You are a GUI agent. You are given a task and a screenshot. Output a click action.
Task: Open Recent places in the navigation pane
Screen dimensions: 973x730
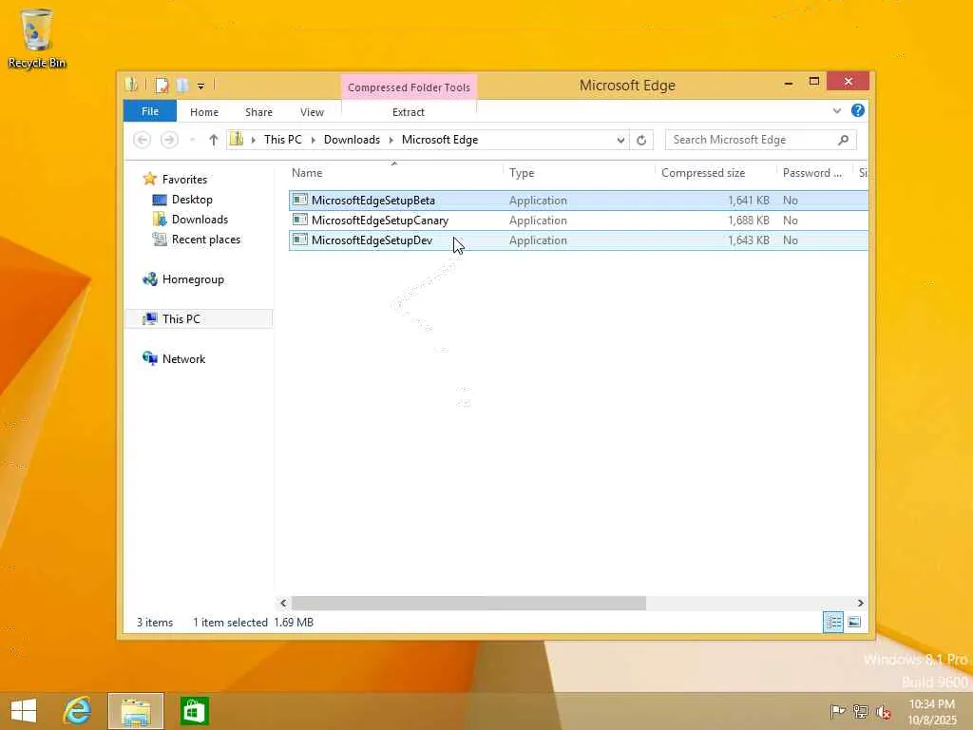pyautogui.click(x=205, y=239)
